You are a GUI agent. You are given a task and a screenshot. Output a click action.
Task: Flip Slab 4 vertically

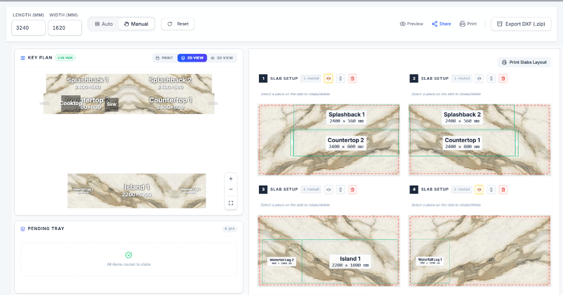click(x=491, y=189)
